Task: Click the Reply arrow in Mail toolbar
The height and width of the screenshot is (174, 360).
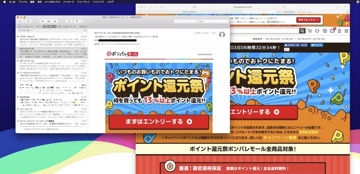Action: 42,21
